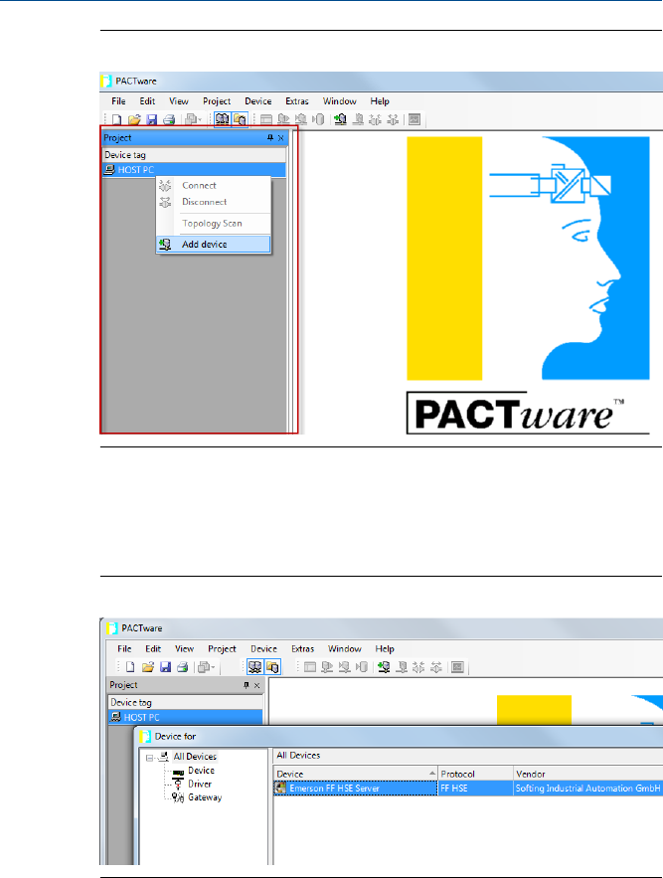Click Connect icon in Device for dialog window toolbar

(x=418, y=667)
